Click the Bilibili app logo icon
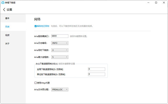This screenshot has height=104, width=168. (3, 3)
